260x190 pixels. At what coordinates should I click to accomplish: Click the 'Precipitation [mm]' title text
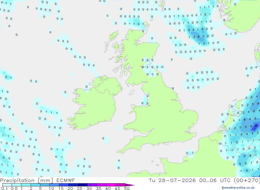27,180
